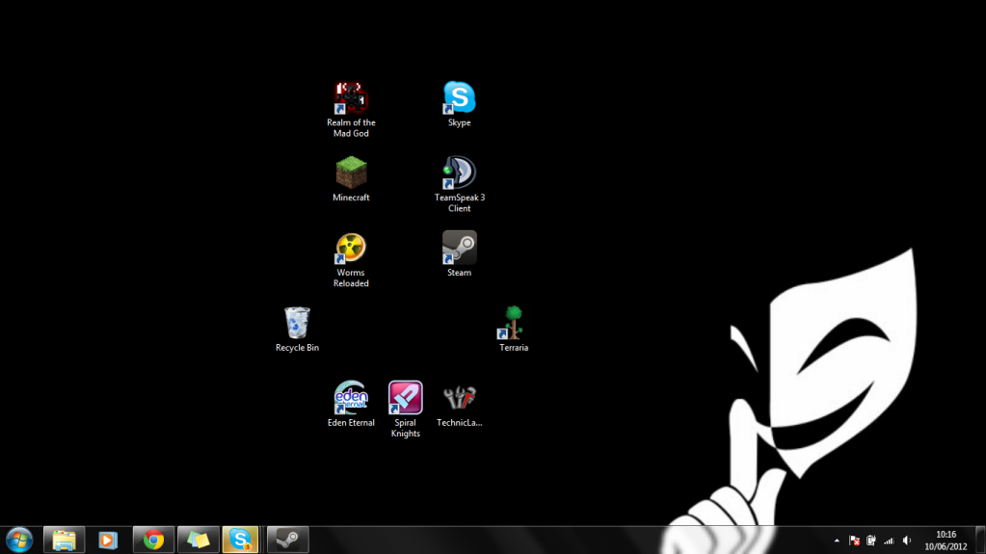Open Sticky Notes taskbar button
Screen dimensions: 986x554
click(199, 541)
